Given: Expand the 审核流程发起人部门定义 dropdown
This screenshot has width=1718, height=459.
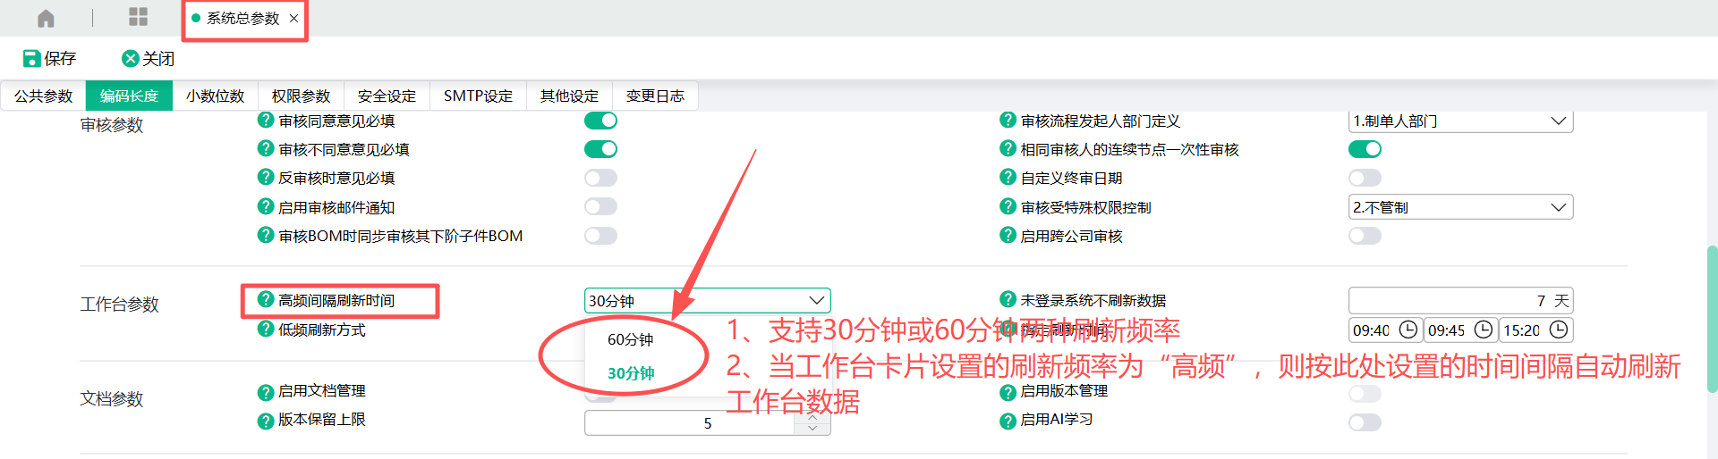Looking at the screenshot, I should click(x=1460, y=121).
